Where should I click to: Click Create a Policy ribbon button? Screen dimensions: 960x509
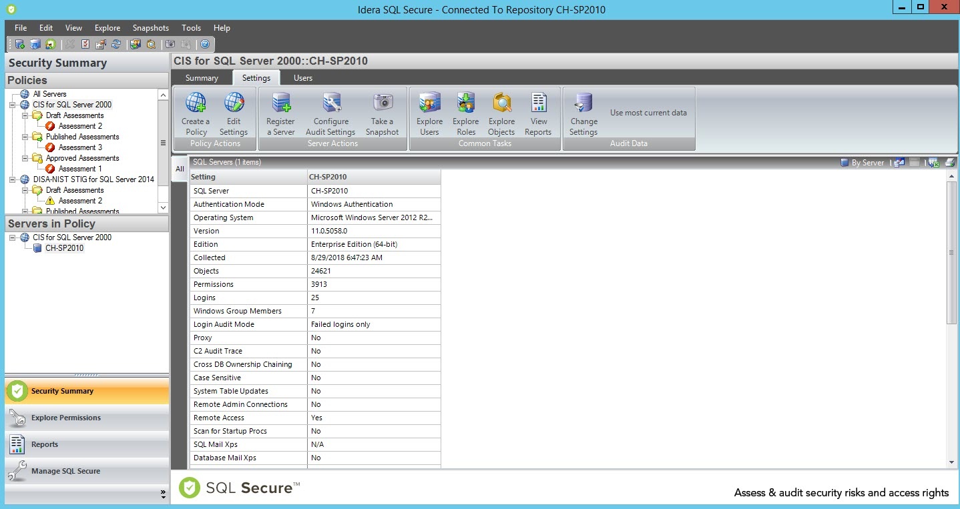[x=196, y=114]
